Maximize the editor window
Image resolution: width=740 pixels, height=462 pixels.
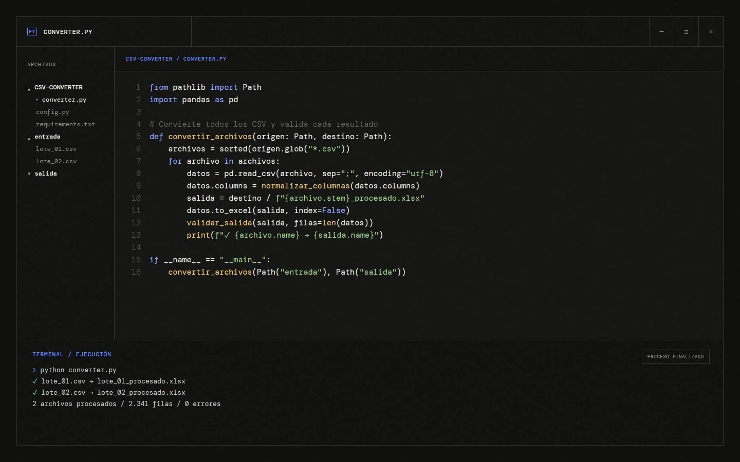click(x=686, y=32)
